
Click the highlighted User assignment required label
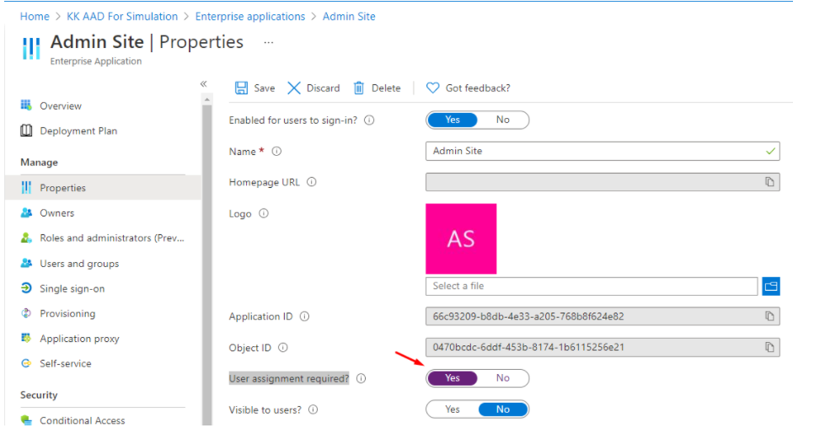pyautogui.click(x=289, y=378)
